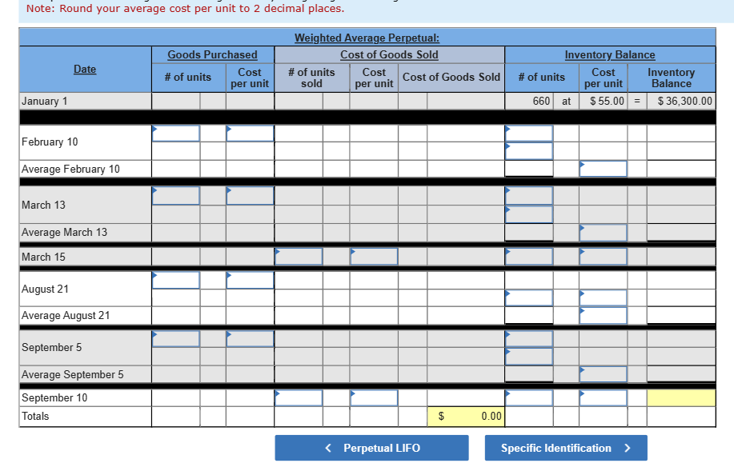Click Average February 10 cost per unit field
Screen dimensions: 734x467
tap(603, 169)
